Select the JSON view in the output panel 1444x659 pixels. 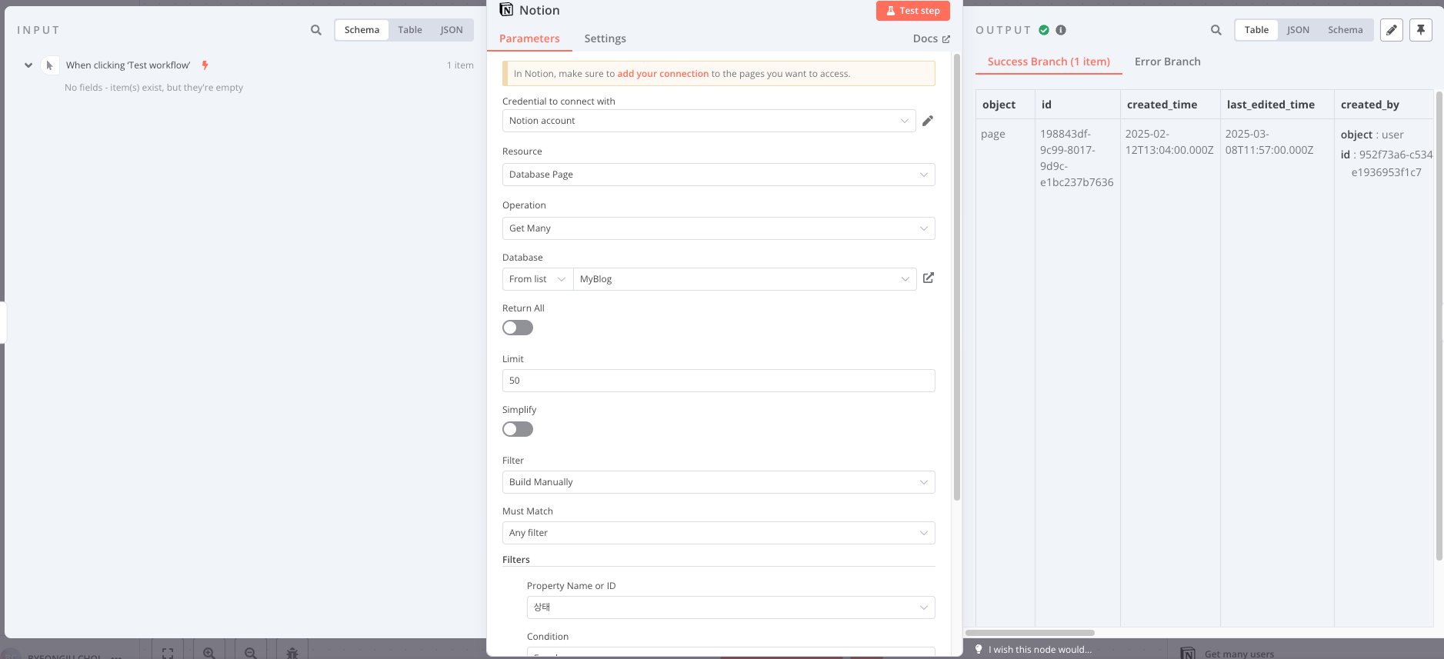pos(1298,30)
